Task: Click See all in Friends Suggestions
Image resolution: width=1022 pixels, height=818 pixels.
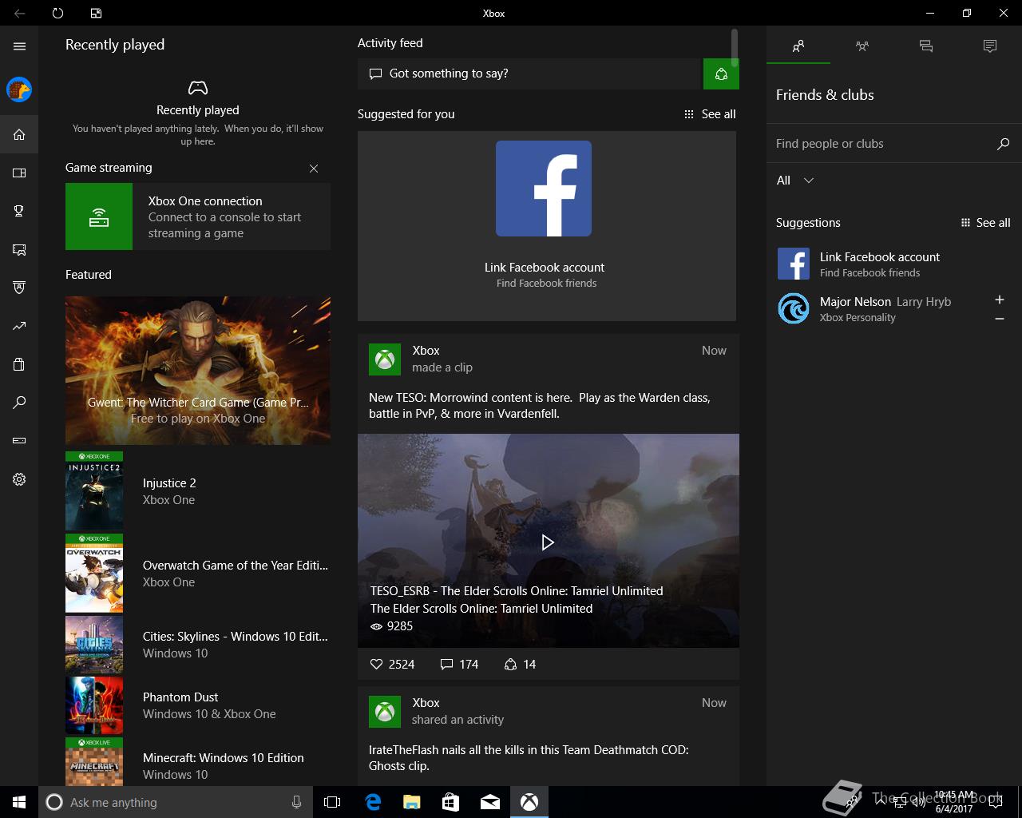Action: 985,223
